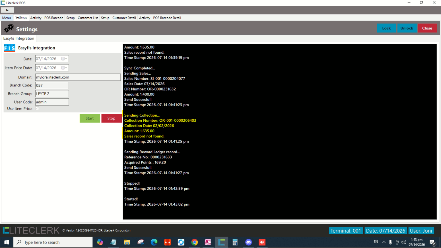Screen dimensions: 441x248
Task: Open the Date calendar dropdown
Action: coord(64,59)
